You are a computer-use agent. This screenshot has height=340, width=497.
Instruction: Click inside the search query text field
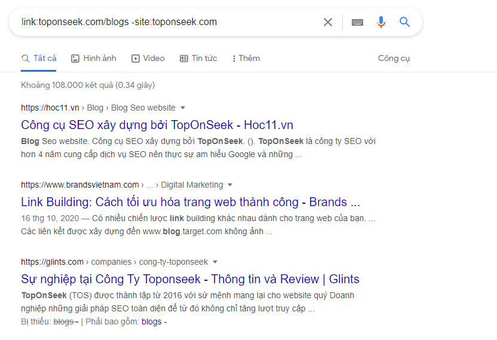(167, 22)
